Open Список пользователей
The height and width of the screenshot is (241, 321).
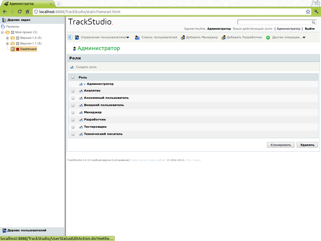coord(159,37)
